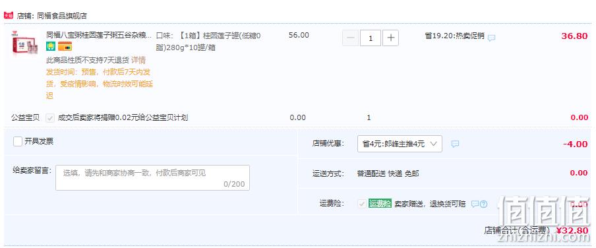The height and width of the screenshot is (248, 596).
Task: Click the 普通配送 快递 免邮 shipping text
Action: point(388,173)
